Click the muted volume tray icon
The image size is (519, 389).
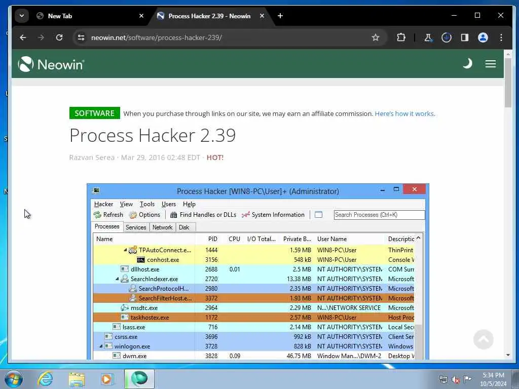pyautogui.click(x=456, y=379)
